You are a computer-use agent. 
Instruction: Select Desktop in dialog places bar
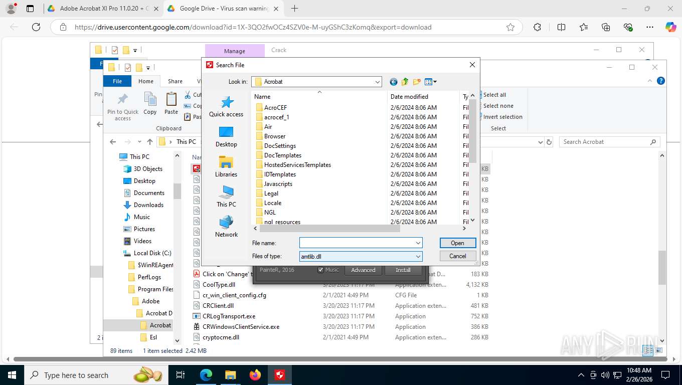pos(226,136)
